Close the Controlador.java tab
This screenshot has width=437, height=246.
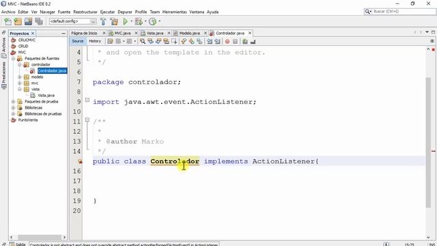click(x=250, y=33)
